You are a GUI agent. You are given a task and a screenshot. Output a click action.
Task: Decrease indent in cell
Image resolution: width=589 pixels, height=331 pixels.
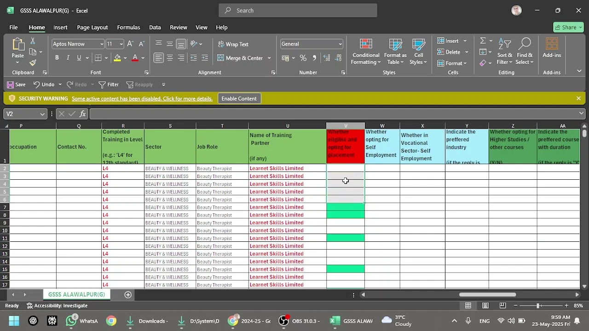(x=194, y=58)
